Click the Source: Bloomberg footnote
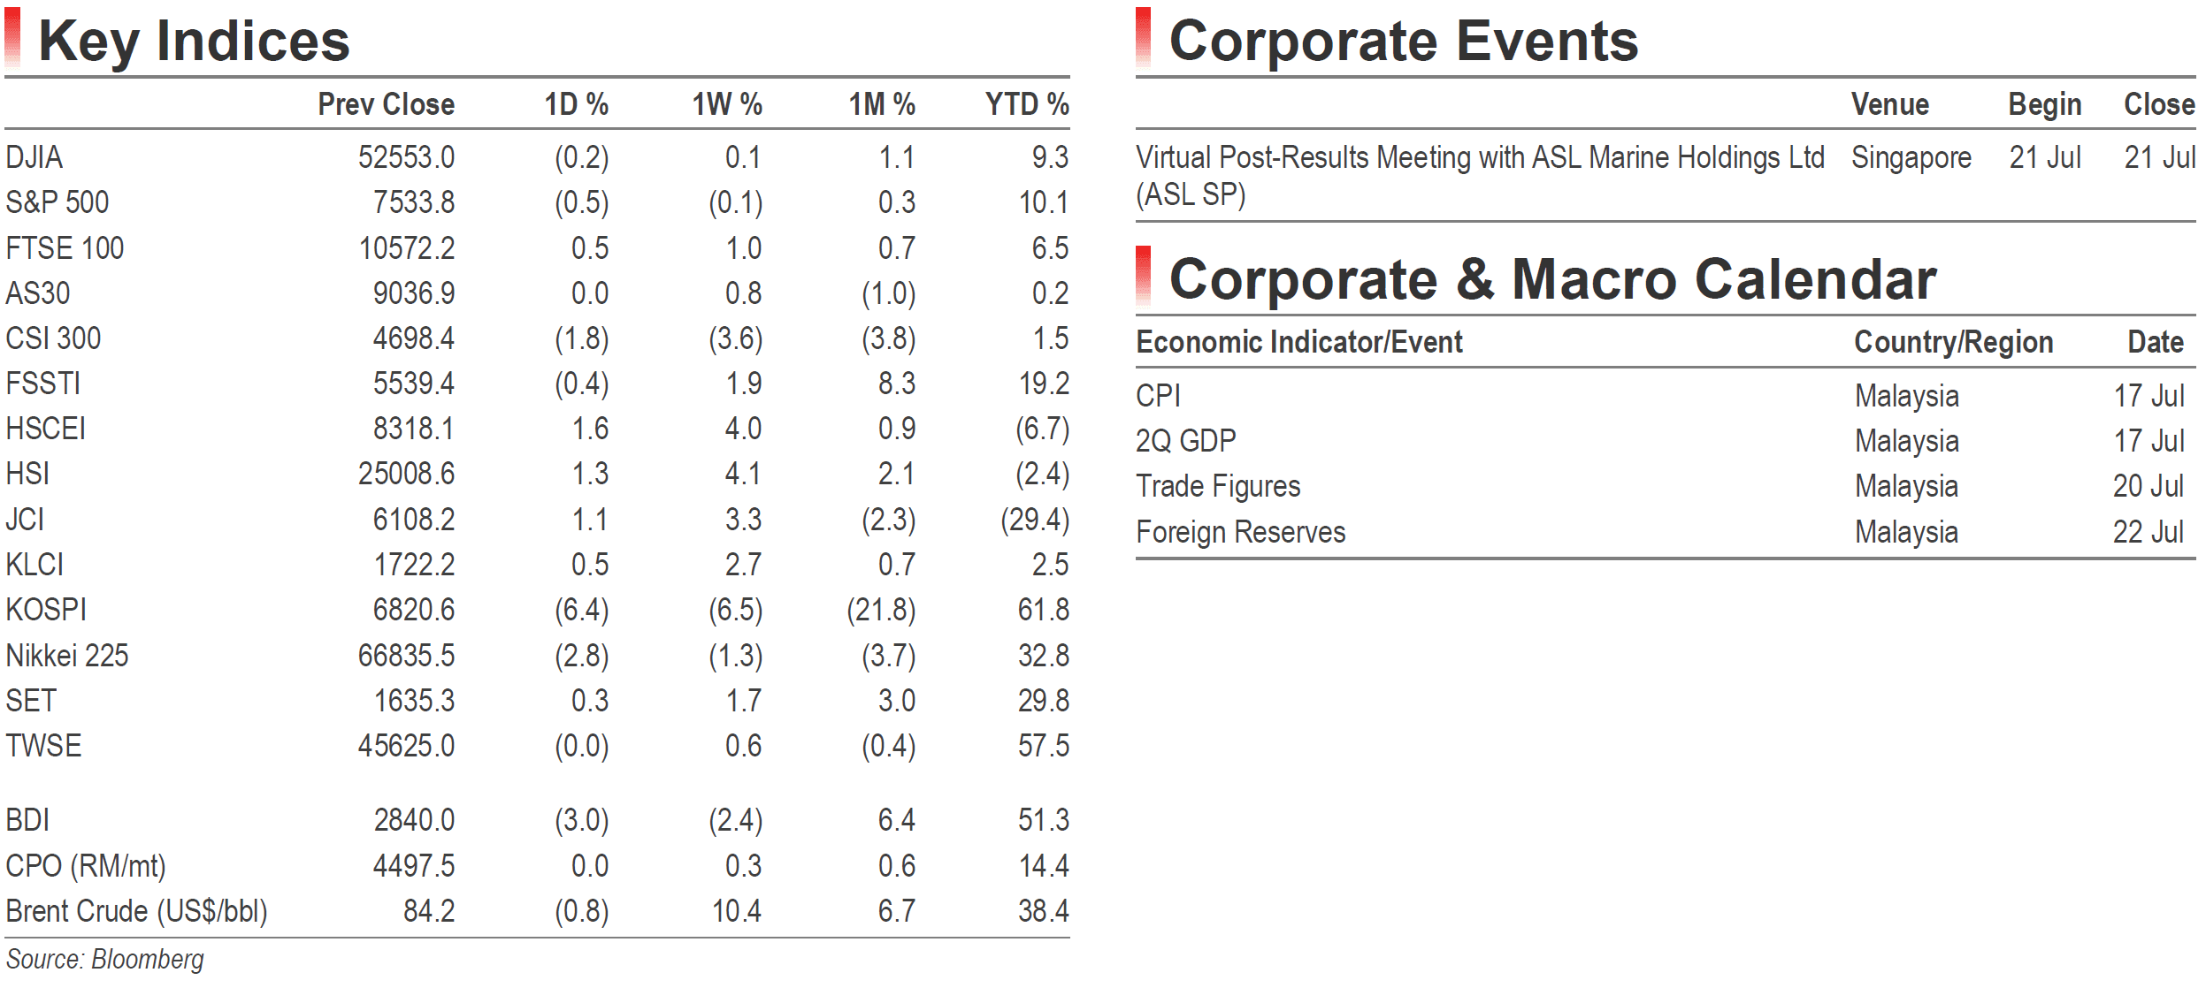Screen dimensions: 2206x1003 click(x=104, y=960)
